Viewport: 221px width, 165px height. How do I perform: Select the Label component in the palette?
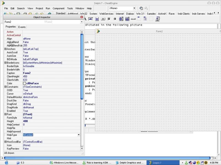85,19
